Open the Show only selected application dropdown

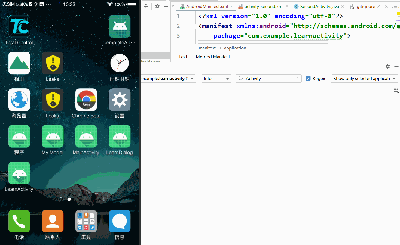(364, 79)
